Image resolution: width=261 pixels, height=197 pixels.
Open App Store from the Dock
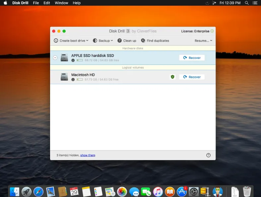pos(182,191)
